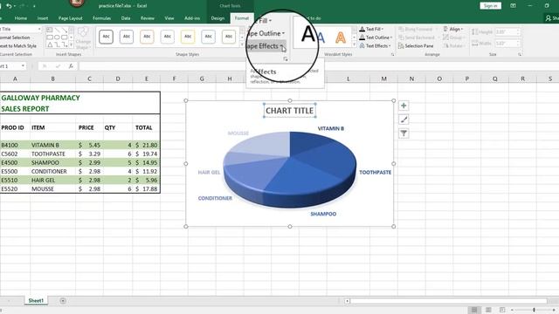The image size is (559, 314).
Task: Apply the orange WordArt style
Action: 341,38
